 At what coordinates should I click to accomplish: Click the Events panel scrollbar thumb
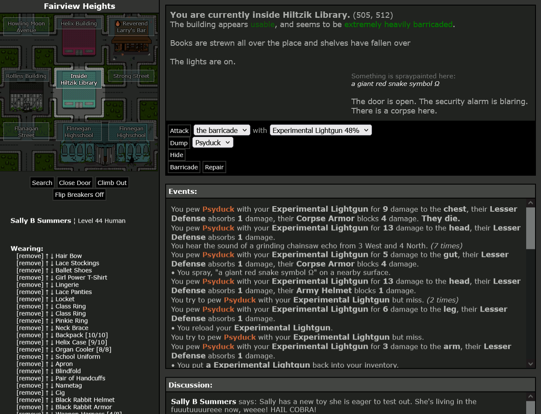pos(530,228)
